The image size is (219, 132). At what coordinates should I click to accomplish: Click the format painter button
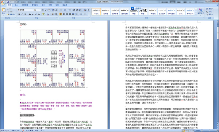(11, 14)
